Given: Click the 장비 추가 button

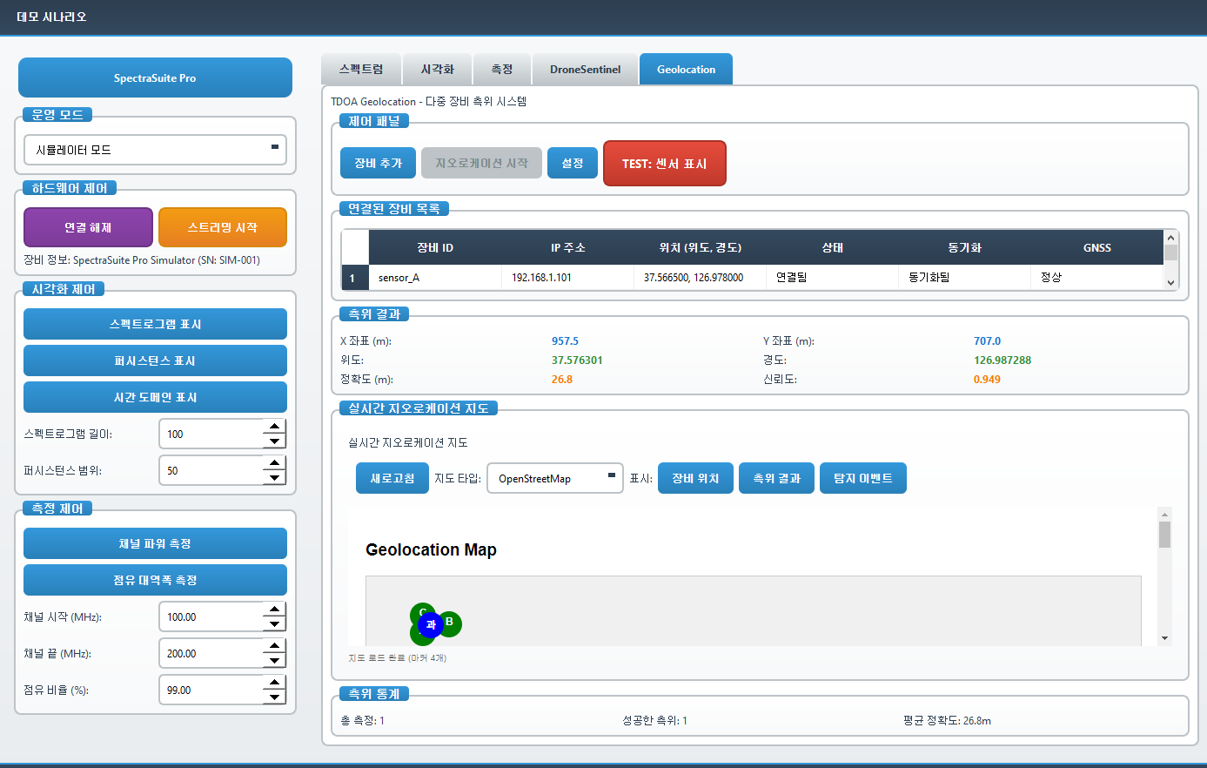Looking at the screenshot, I should click(378, 163).
